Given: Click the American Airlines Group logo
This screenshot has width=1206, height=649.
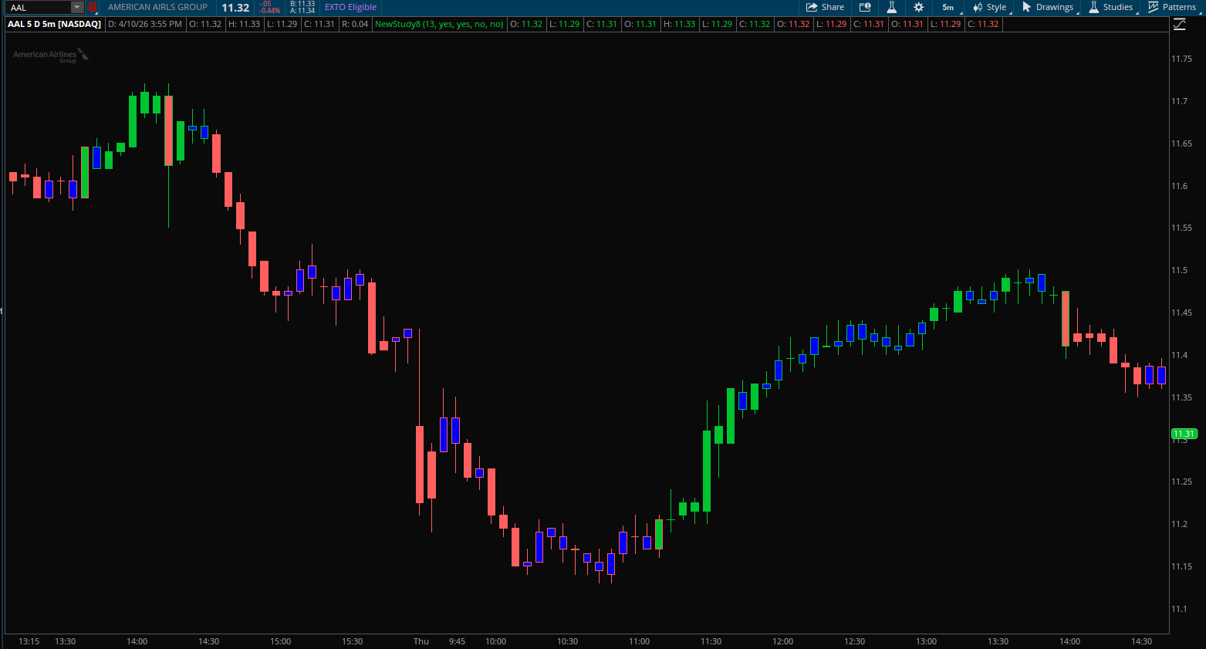Looking at the screenshot, I should tap(51, 55).
